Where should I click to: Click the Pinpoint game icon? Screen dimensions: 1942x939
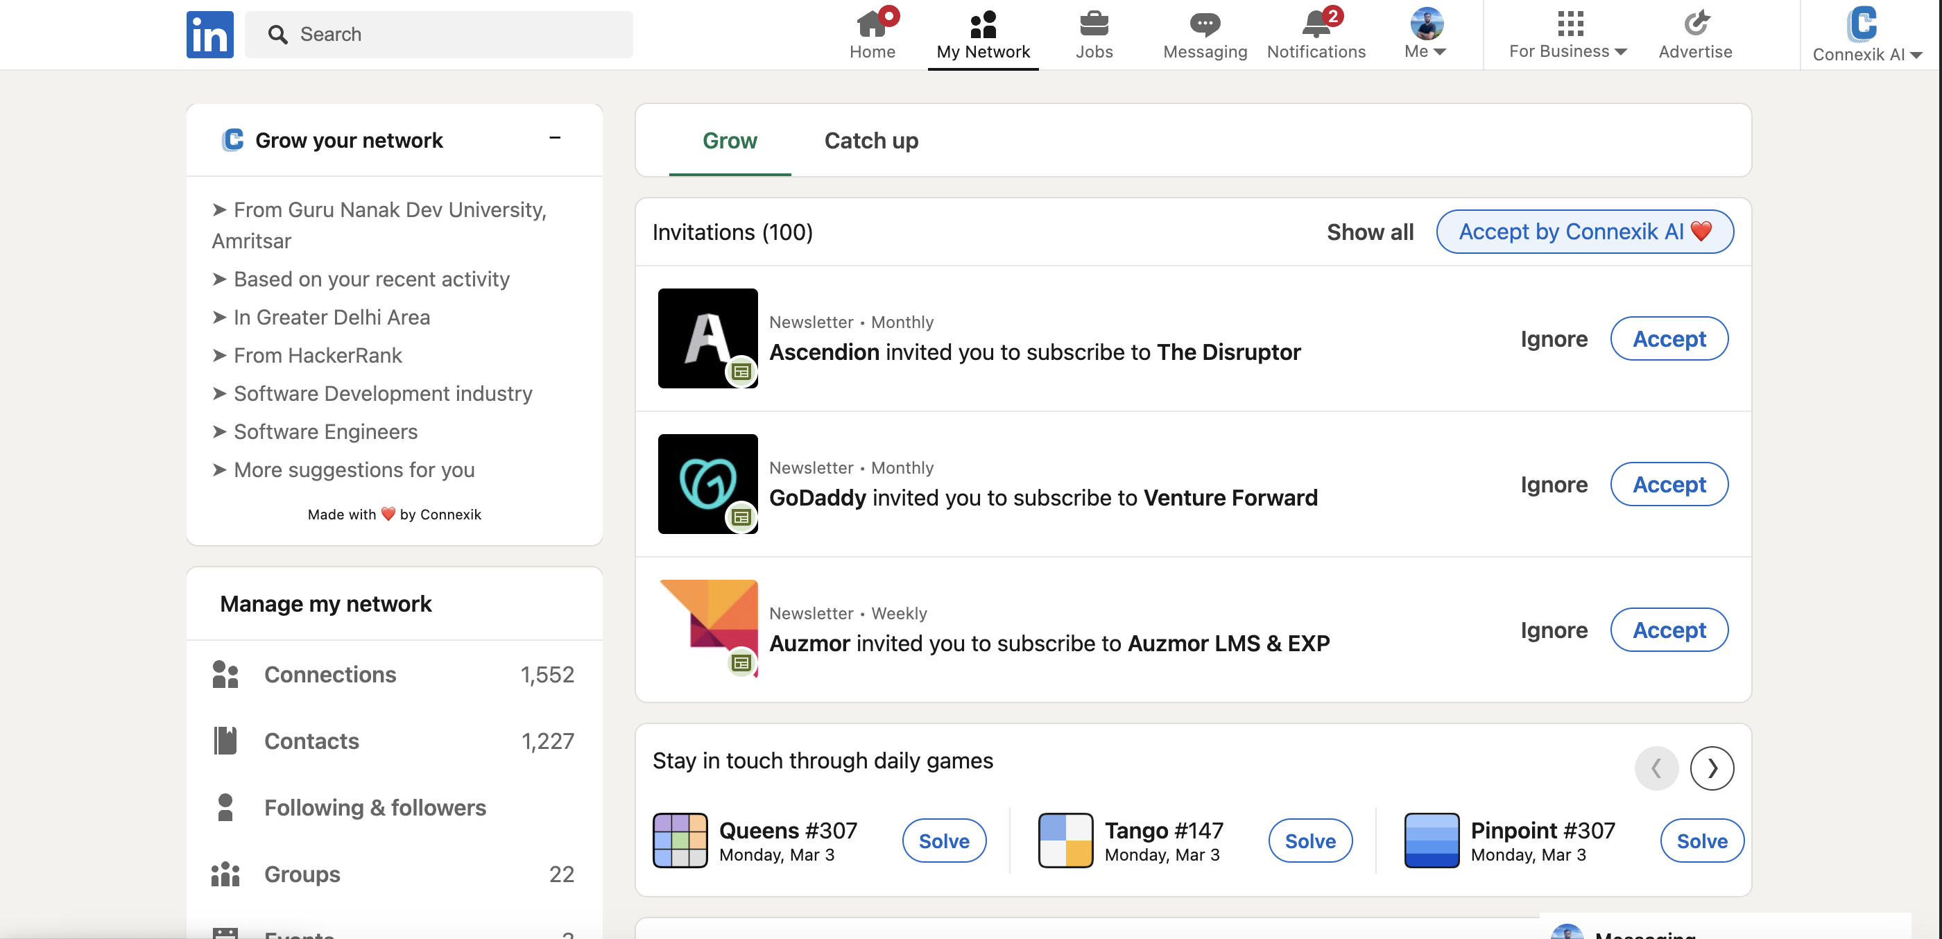pos(1432,841)
